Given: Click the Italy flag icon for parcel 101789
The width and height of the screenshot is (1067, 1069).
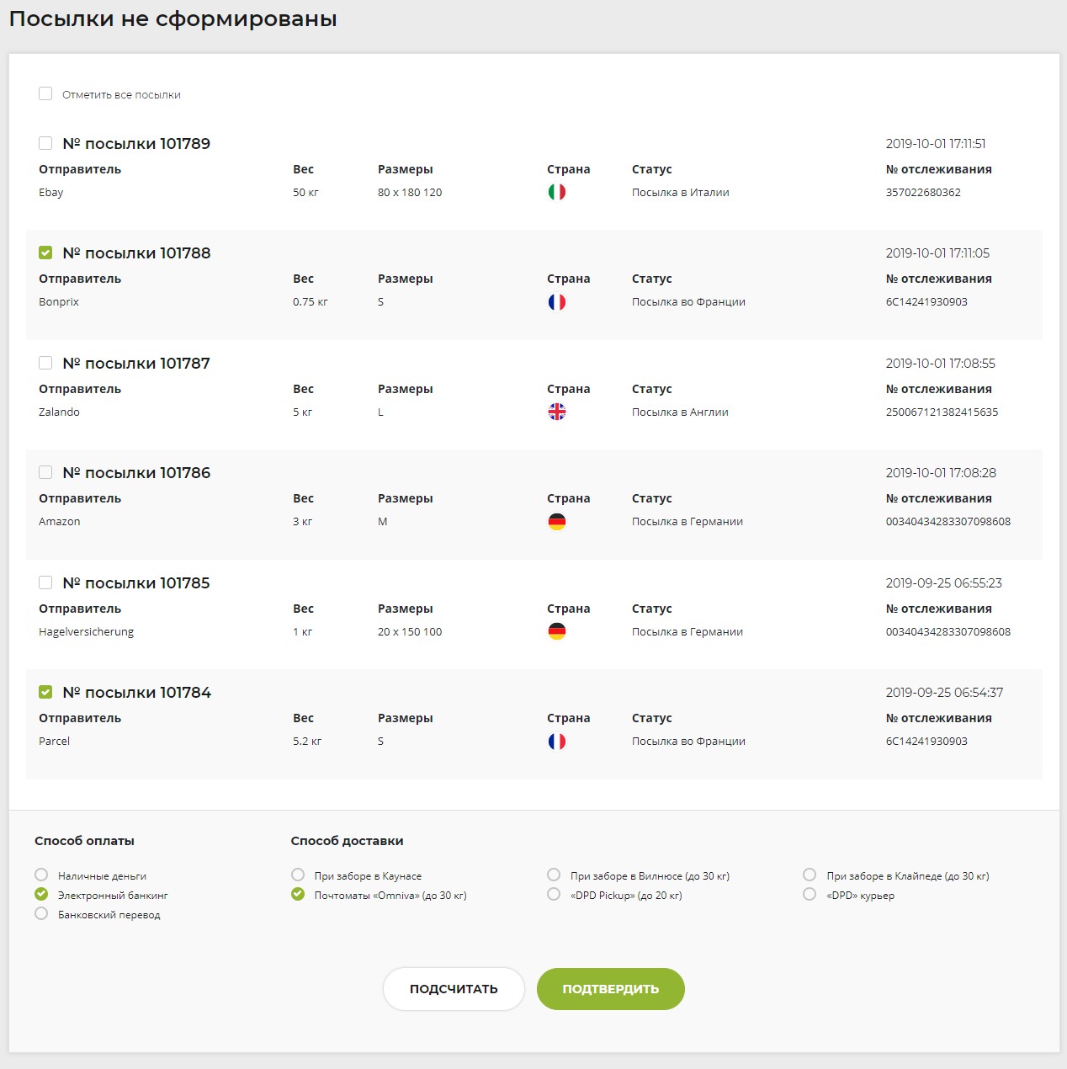Looking at the screenshot, I should (556, 193).
